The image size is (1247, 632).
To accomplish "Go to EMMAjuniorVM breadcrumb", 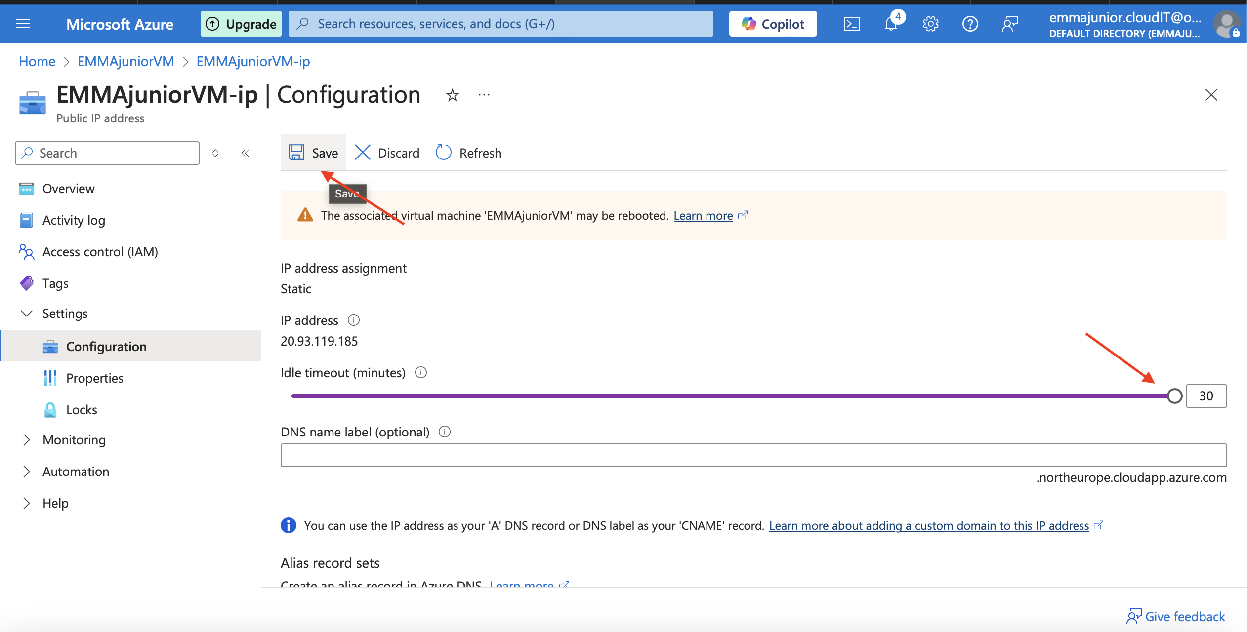I will (x=125, y=61).
